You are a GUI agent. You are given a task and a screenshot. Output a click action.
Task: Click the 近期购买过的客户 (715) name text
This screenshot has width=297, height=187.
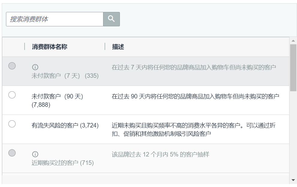63,163
